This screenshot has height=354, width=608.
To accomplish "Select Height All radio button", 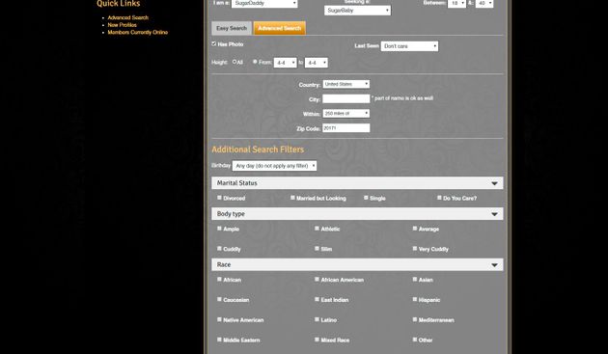I will coord(235,62).
